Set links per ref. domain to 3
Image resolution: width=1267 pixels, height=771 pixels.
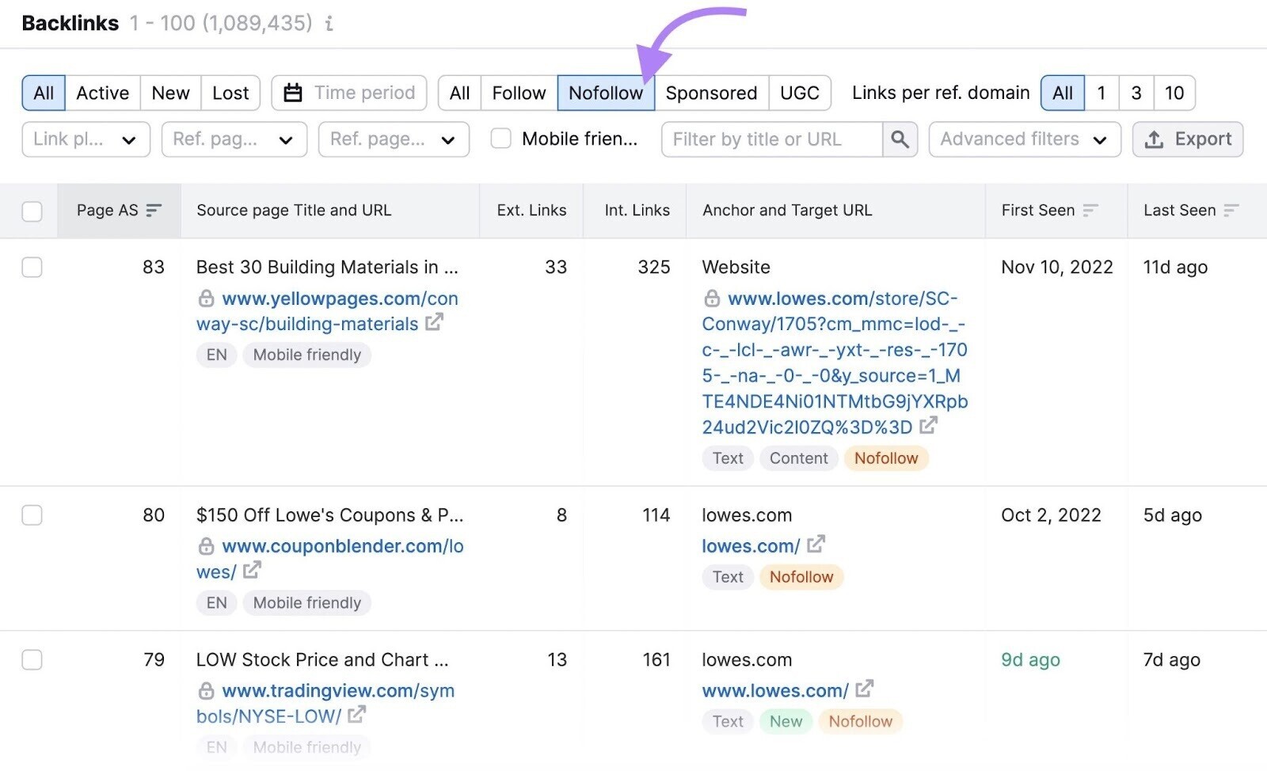pos(1136,93)
